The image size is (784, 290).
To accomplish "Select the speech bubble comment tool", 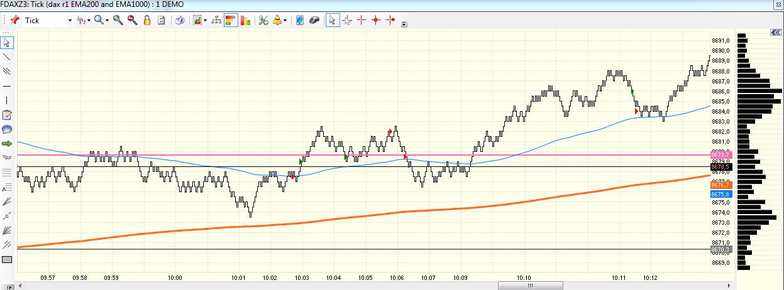I will click(x=7, y=129).
